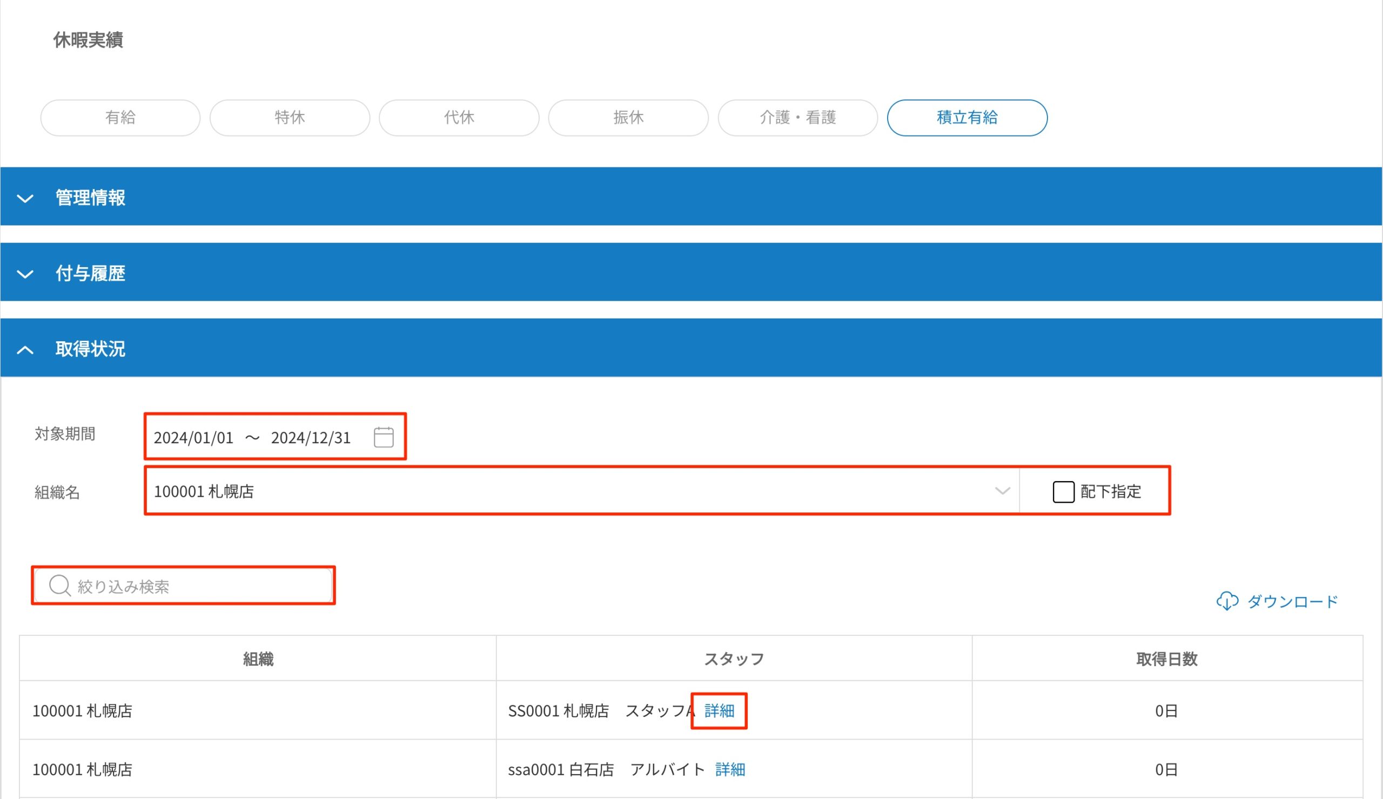The height and width of the screenshot is (799, 1383).
Task: Select the 有給 leave type filter
Action: (120, 117)
